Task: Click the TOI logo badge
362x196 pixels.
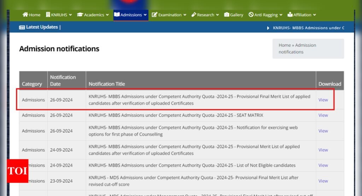Action: pos(17,171)
